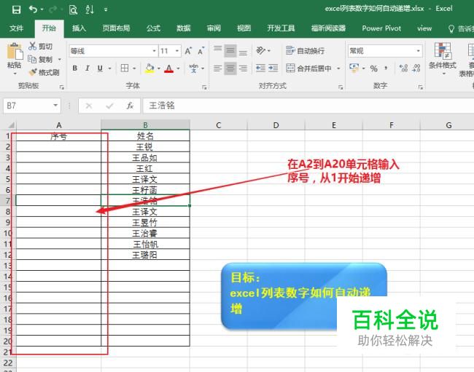The height and width of the screenshot is (372, 474).
Task: Click the Percent Style icon
Action: coord(374,68)
